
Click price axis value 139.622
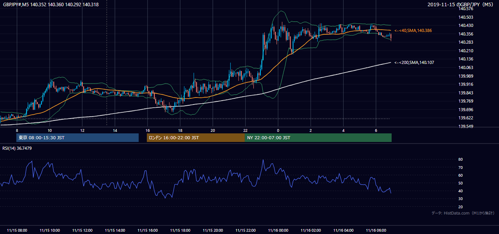coord(466,118)
